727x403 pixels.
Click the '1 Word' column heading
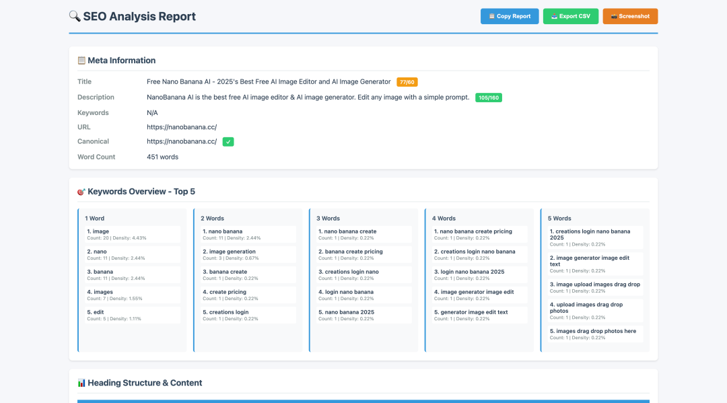pyautogui.click(x=95, y=218)
